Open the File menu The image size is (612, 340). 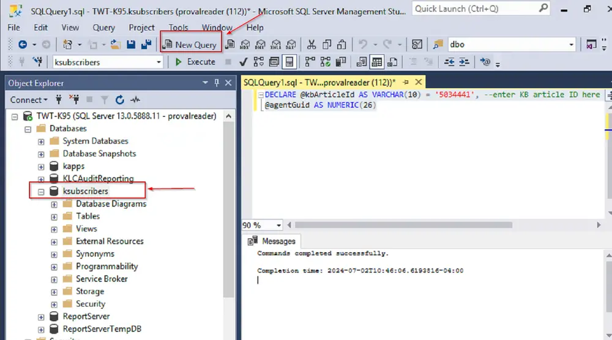point(13,28)
